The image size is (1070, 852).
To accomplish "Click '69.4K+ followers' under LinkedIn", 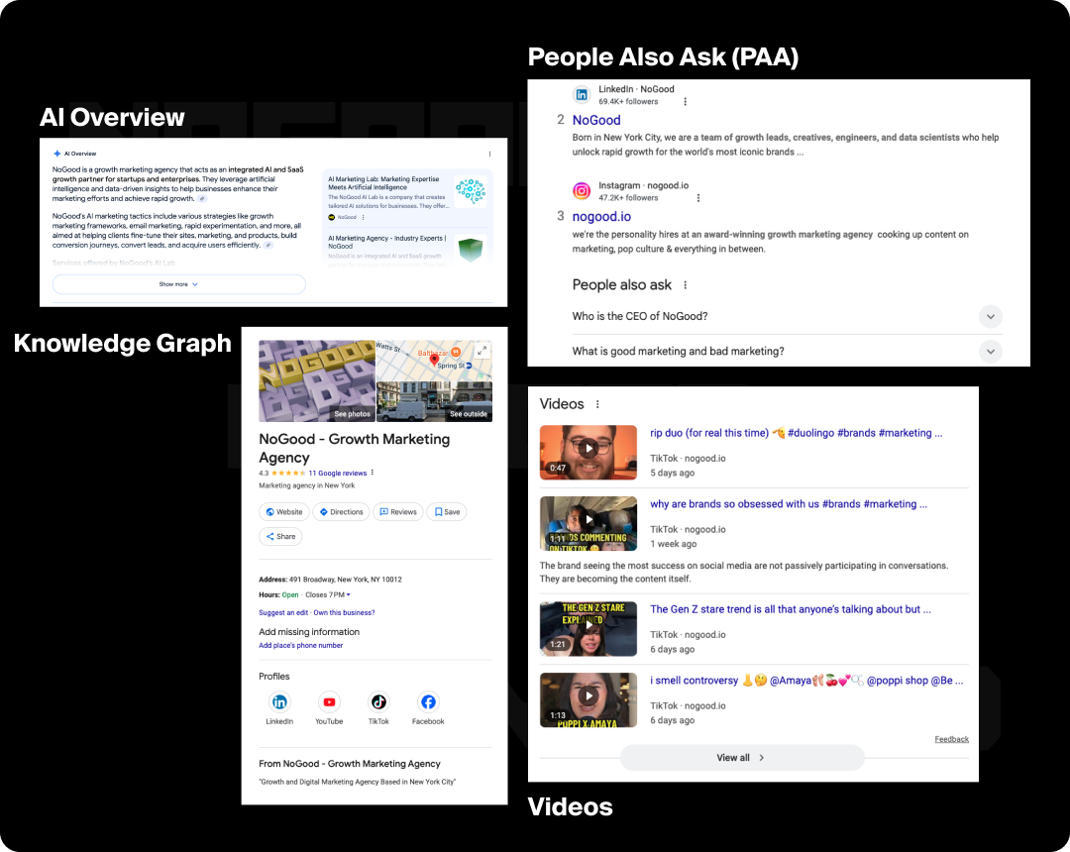I will tap(628, 102).
